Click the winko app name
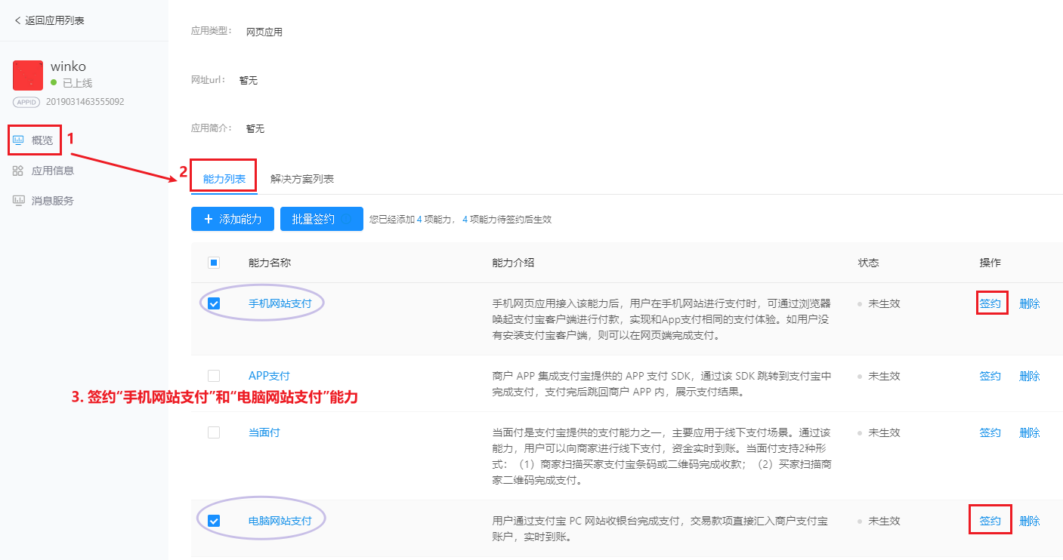 tap(68, 66)
